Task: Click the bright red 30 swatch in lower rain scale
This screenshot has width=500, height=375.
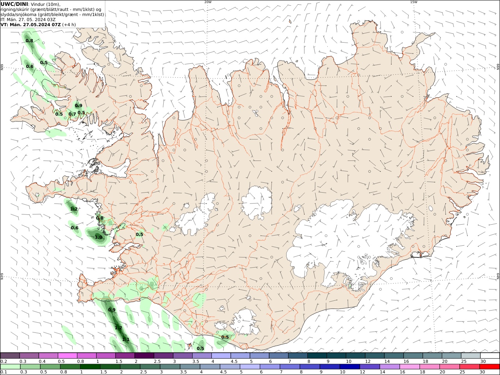Action: point(489,367)
